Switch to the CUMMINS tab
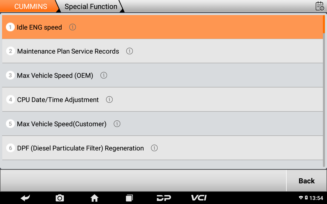 pyautogui.click(x=31, y=7)
